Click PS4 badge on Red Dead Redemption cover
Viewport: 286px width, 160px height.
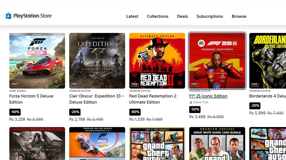coord(135,85)
